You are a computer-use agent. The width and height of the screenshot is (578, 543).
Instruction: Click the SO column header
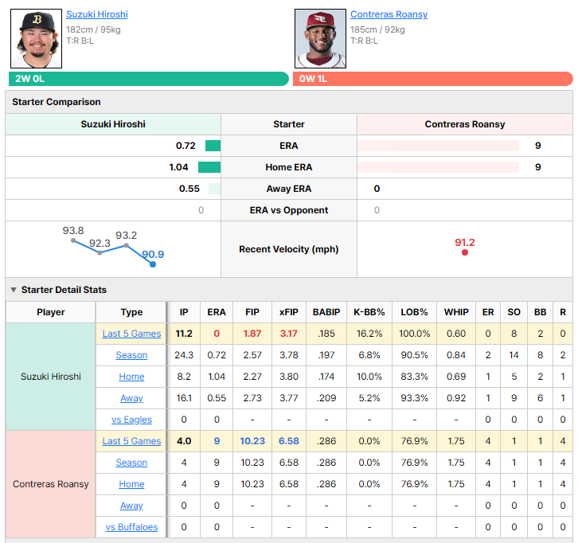(514, 312)
